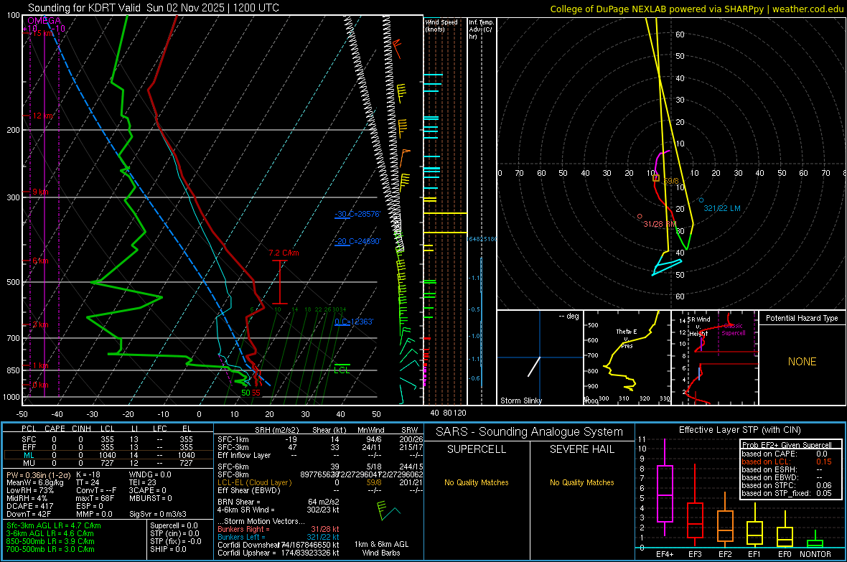Click the red '7.2 C/km' lapse rate label

pyautogui.click(x=284, y=253)
